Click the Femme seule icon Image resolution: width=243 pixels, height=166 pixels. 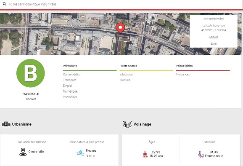pos(201,154)
